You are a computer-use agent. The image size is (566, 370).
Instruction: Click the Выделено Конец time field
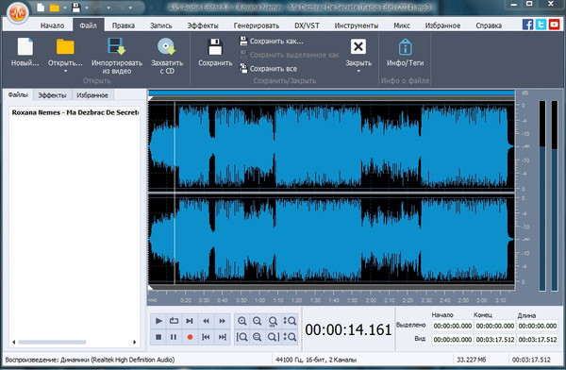(x=495, y=326)
